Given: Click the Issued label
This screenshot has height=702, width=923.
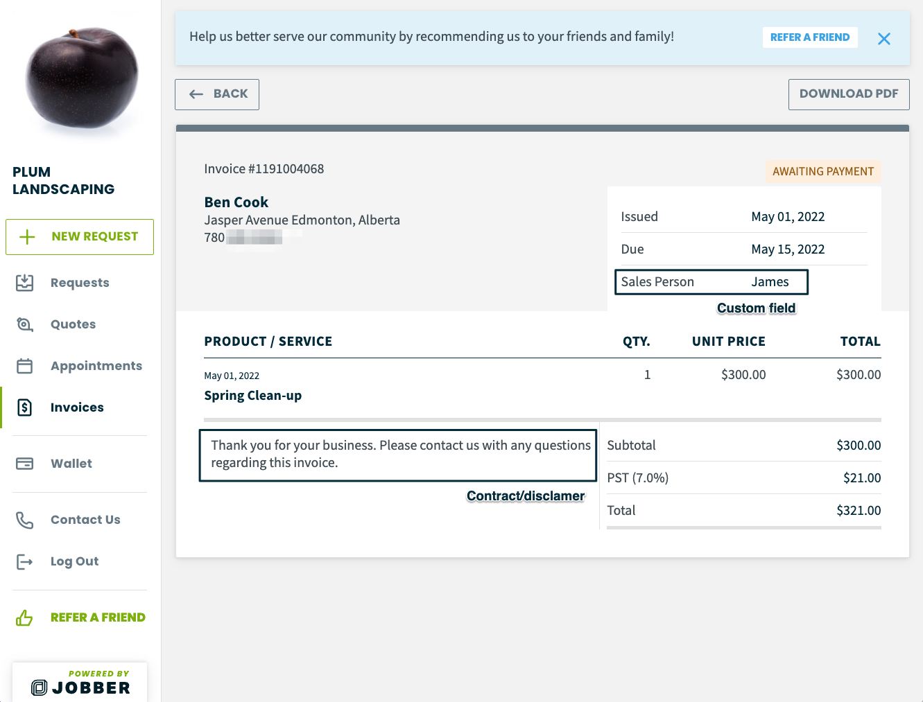Looking at the screenshot, I should (x=639, y=217).
